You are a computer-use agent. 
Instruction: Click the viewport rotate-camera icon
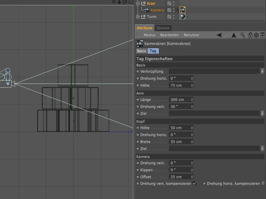pyautogui.click(x=125, y=2)
